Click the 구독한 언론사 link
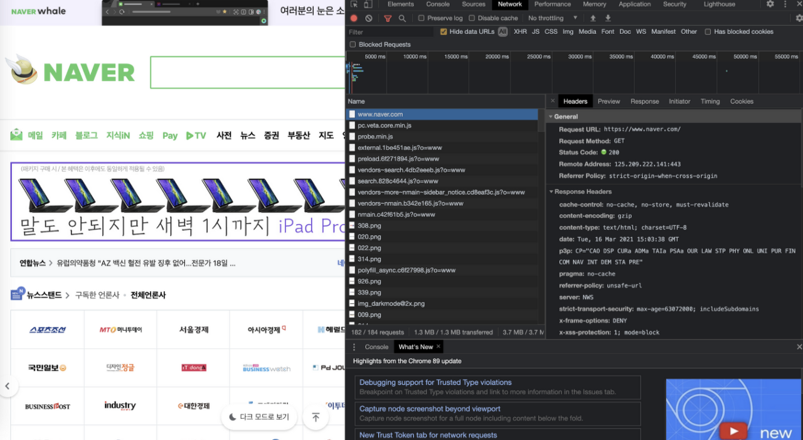The width and height of the screenshot is (803, 440). click(97, 295)
